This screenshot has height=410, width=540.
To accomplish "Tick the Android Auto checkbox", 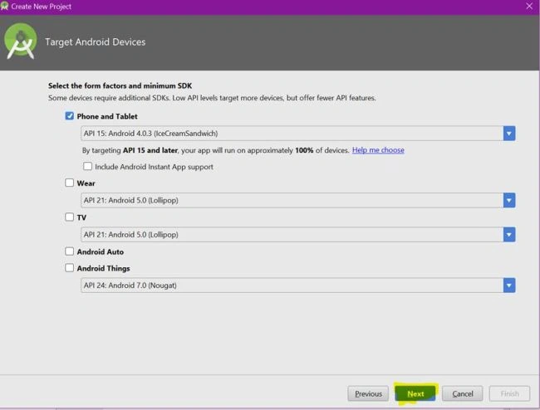I will [x=70, y=251].
